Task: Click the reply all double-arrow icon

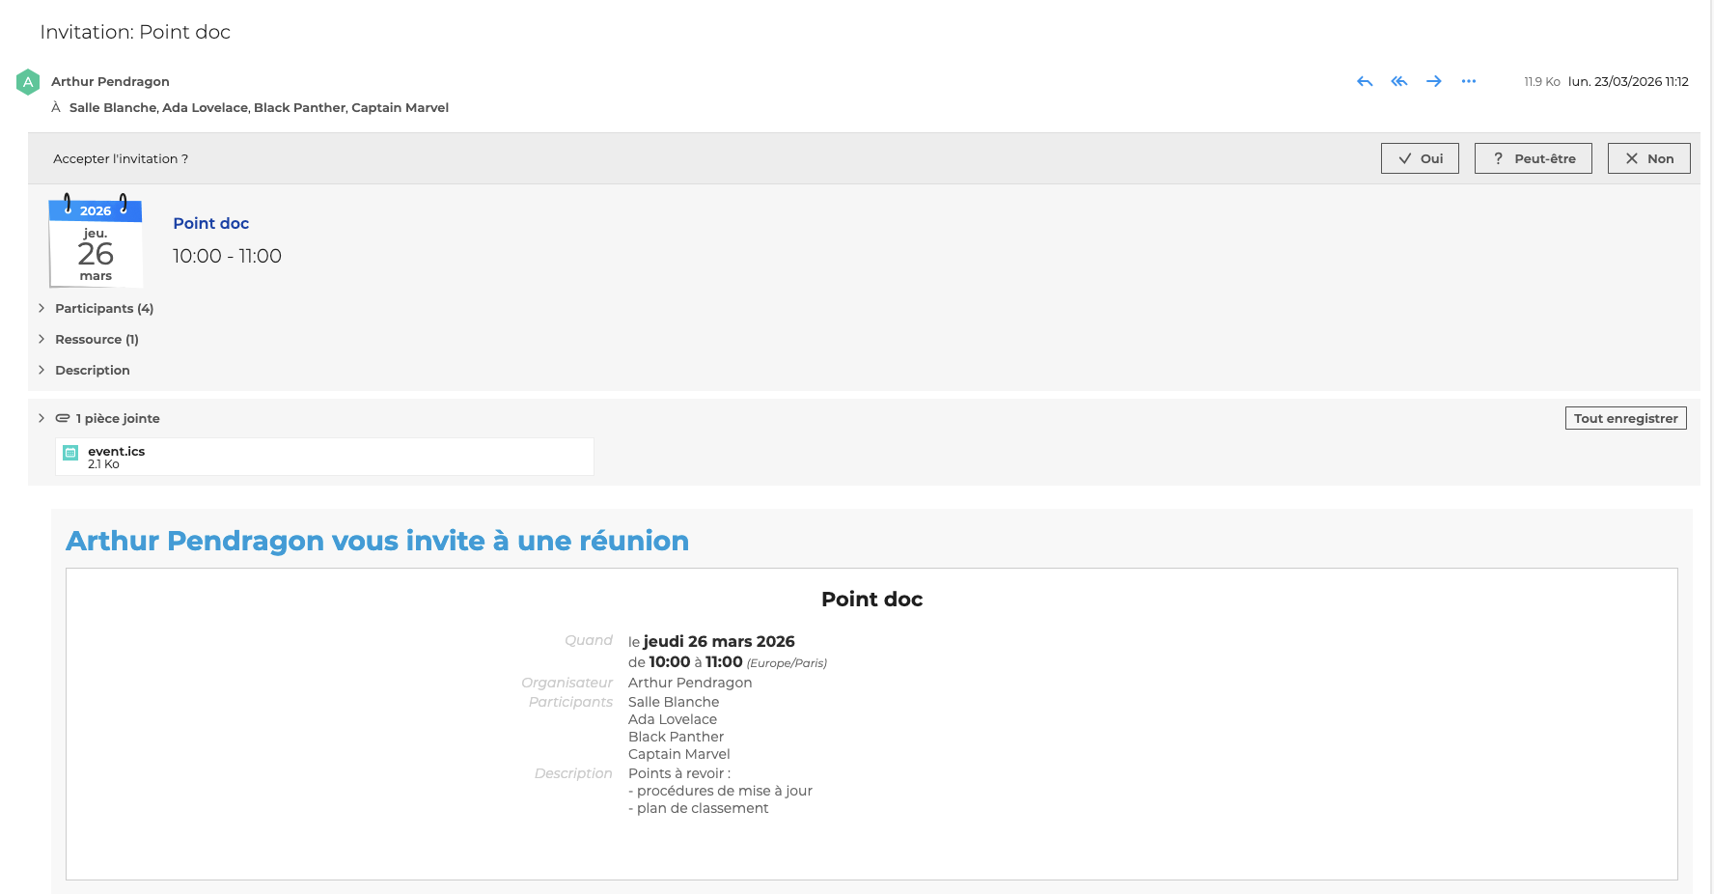Action: 1399,82
